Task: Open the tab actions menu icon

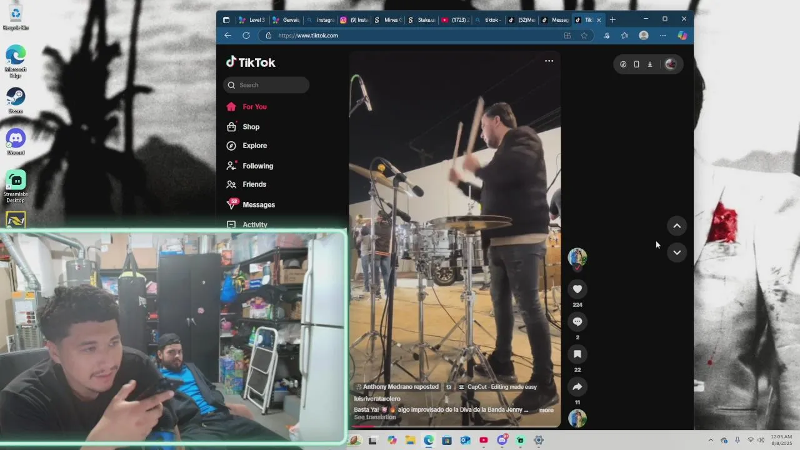Action: [226, 20]
